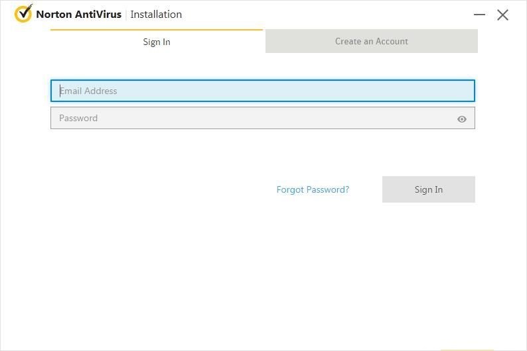Place cursor in the highlighted email box
527x351 pixels.
coord(262,91)
